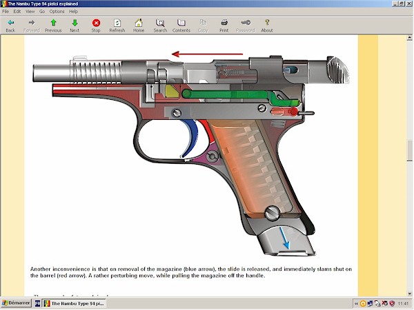The image size is (414, 310).
Task: Open the About dialog
Action: pos(267,25)
